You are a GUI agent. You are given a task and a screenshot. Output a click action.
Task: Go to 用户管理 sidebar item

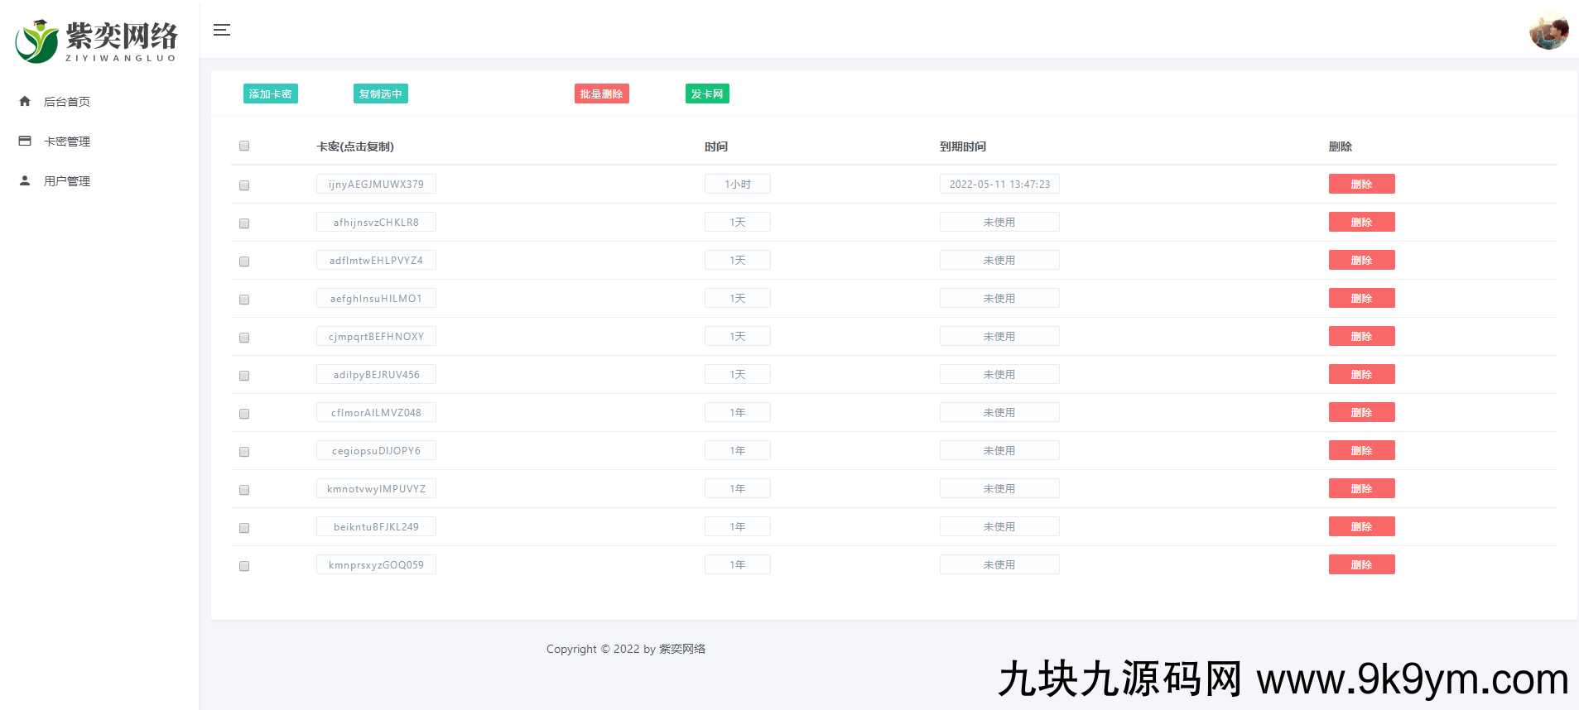pos(67,181)
